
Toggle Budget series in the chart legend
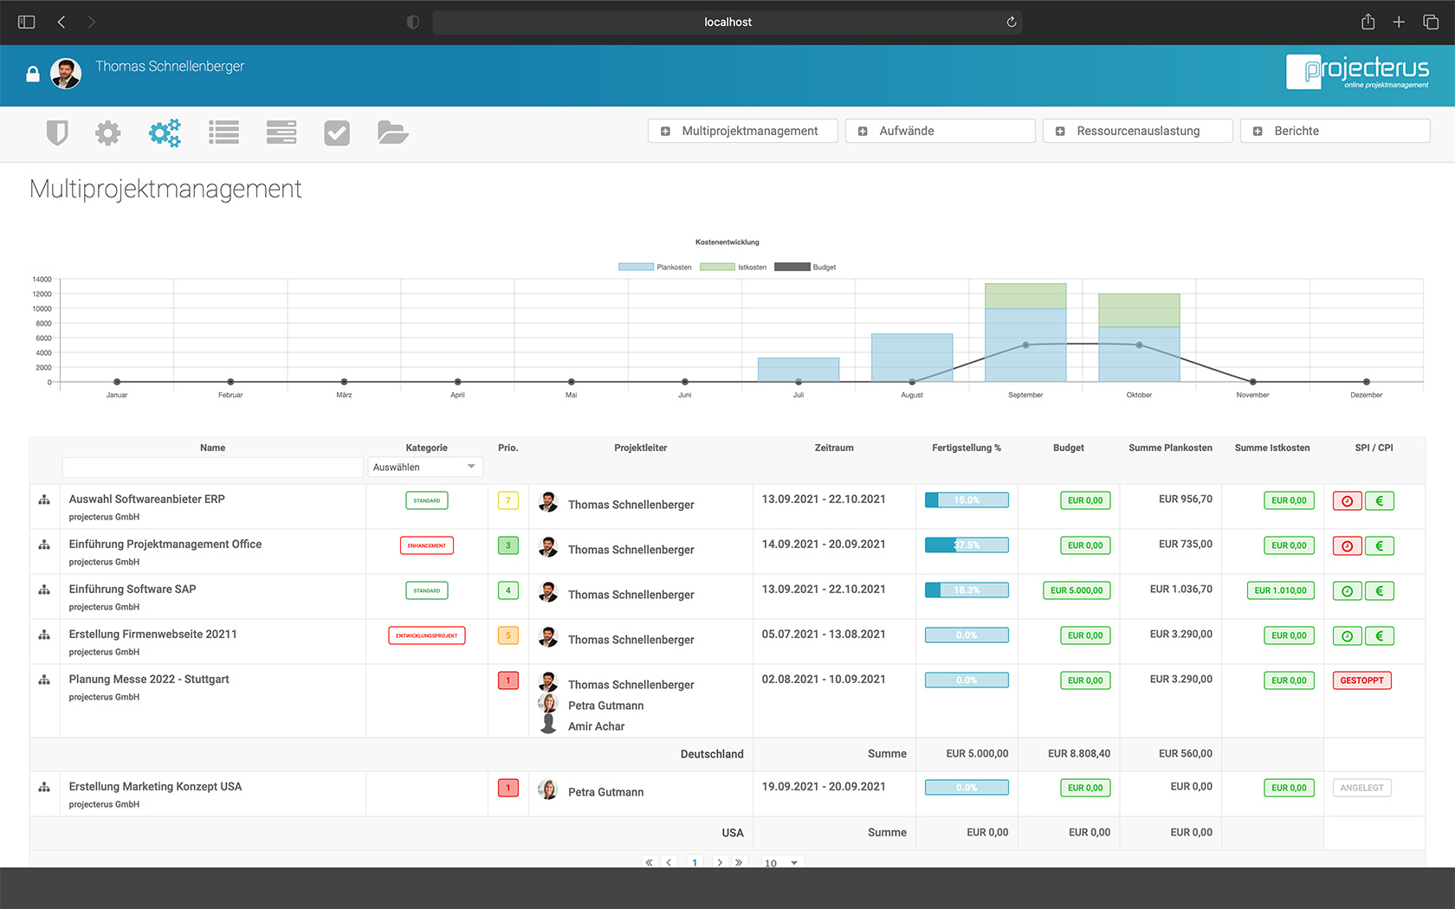tap(805, 267)
